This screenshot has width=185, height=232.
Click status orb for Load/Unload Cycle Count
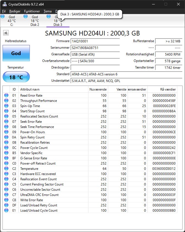pos(6,210)
